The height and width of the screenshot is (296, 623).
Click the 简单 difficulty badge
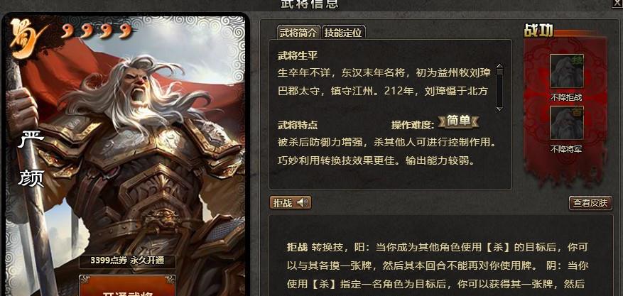click(x=458, y=121)
